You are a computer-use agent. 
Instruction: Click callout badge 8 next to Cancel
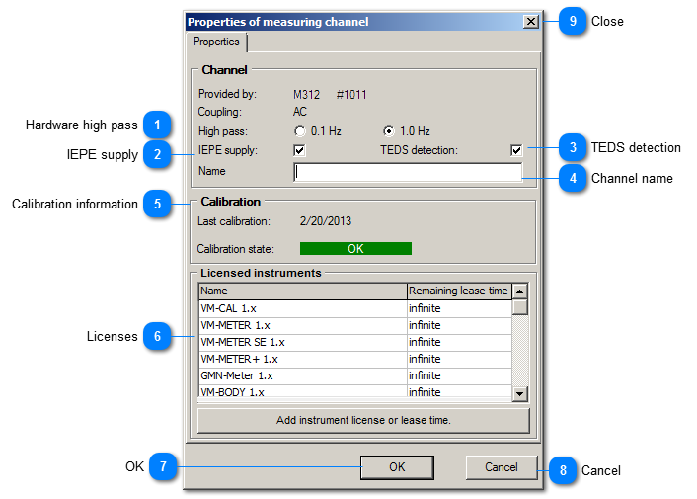click(562, 470)
